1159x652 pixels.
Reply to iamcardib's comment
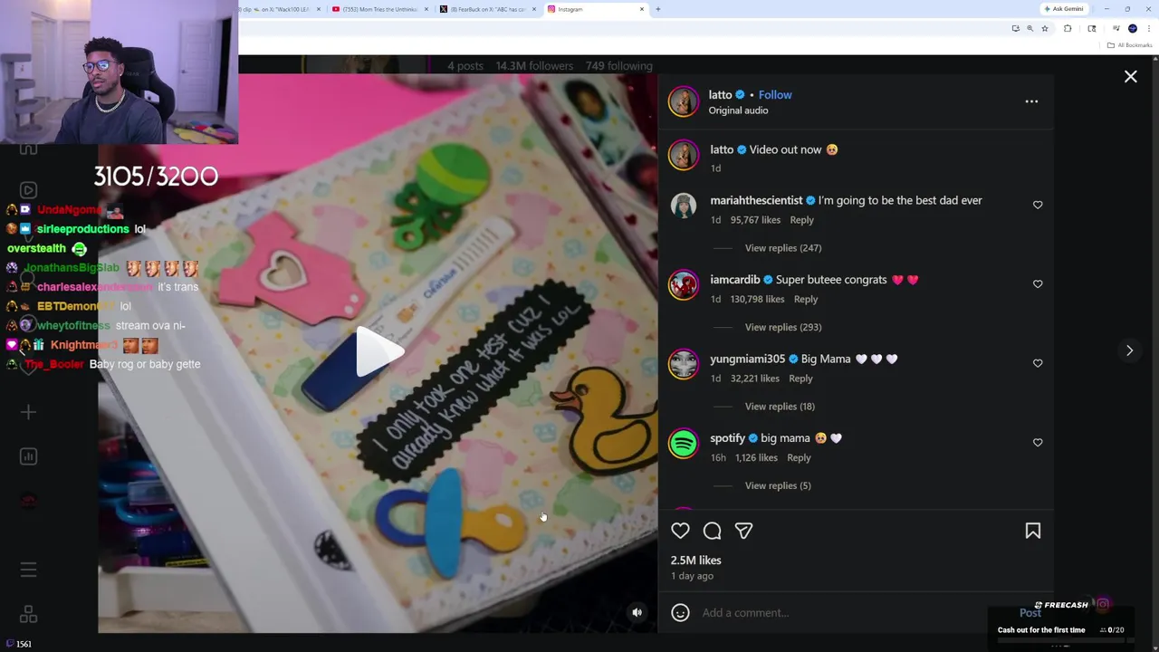[x=805, y=299]
